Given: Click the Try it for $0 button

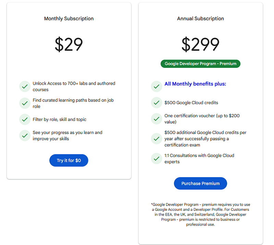Looking at the screenshot, I should pyautogui.click(x=68, y=160).
